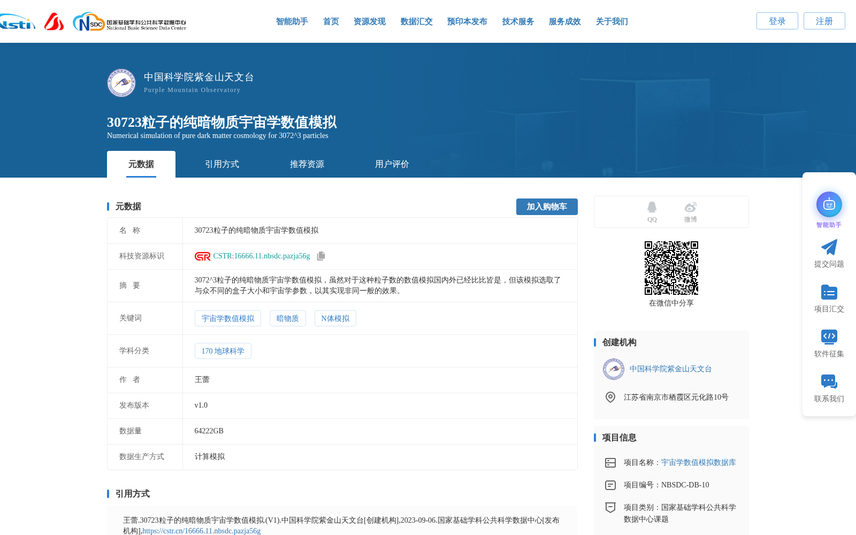
Task: Click the version value v1.0
Action: point(201,406)
